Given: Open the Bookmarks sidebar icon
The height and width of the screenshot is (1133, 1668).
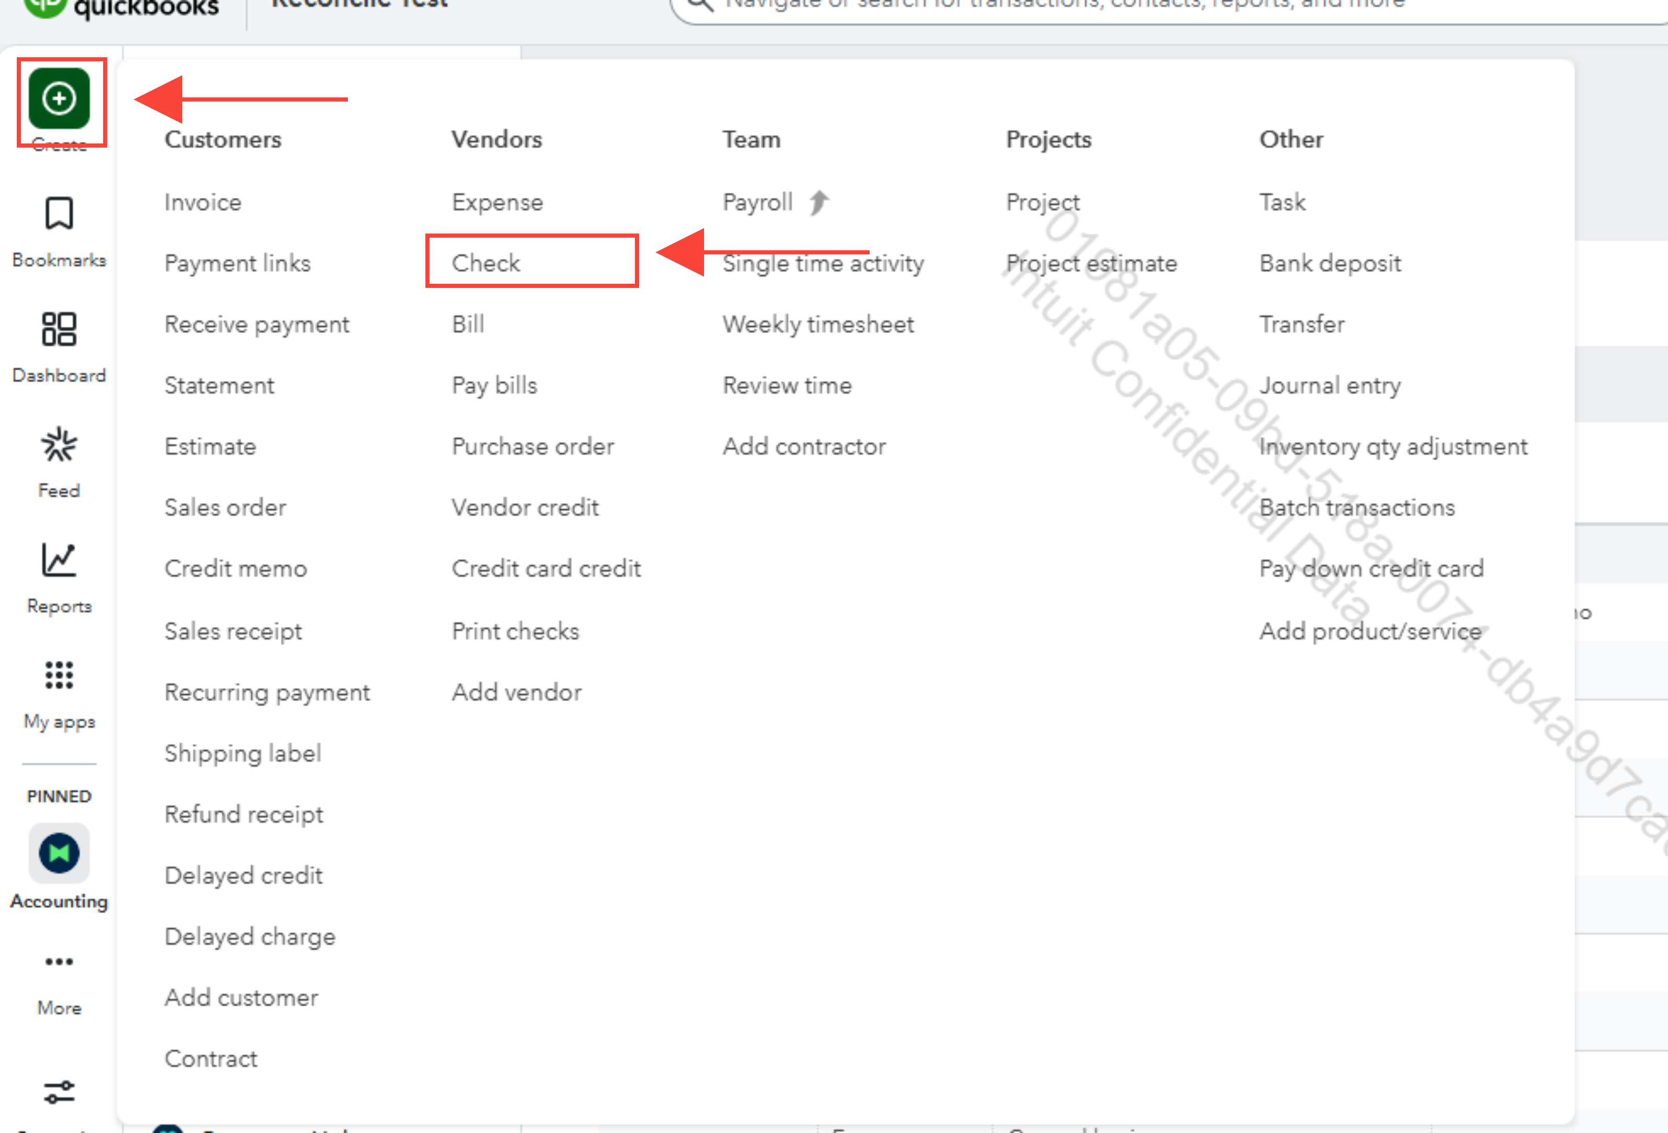Looking at the screenshot, I should click(59, 214).
